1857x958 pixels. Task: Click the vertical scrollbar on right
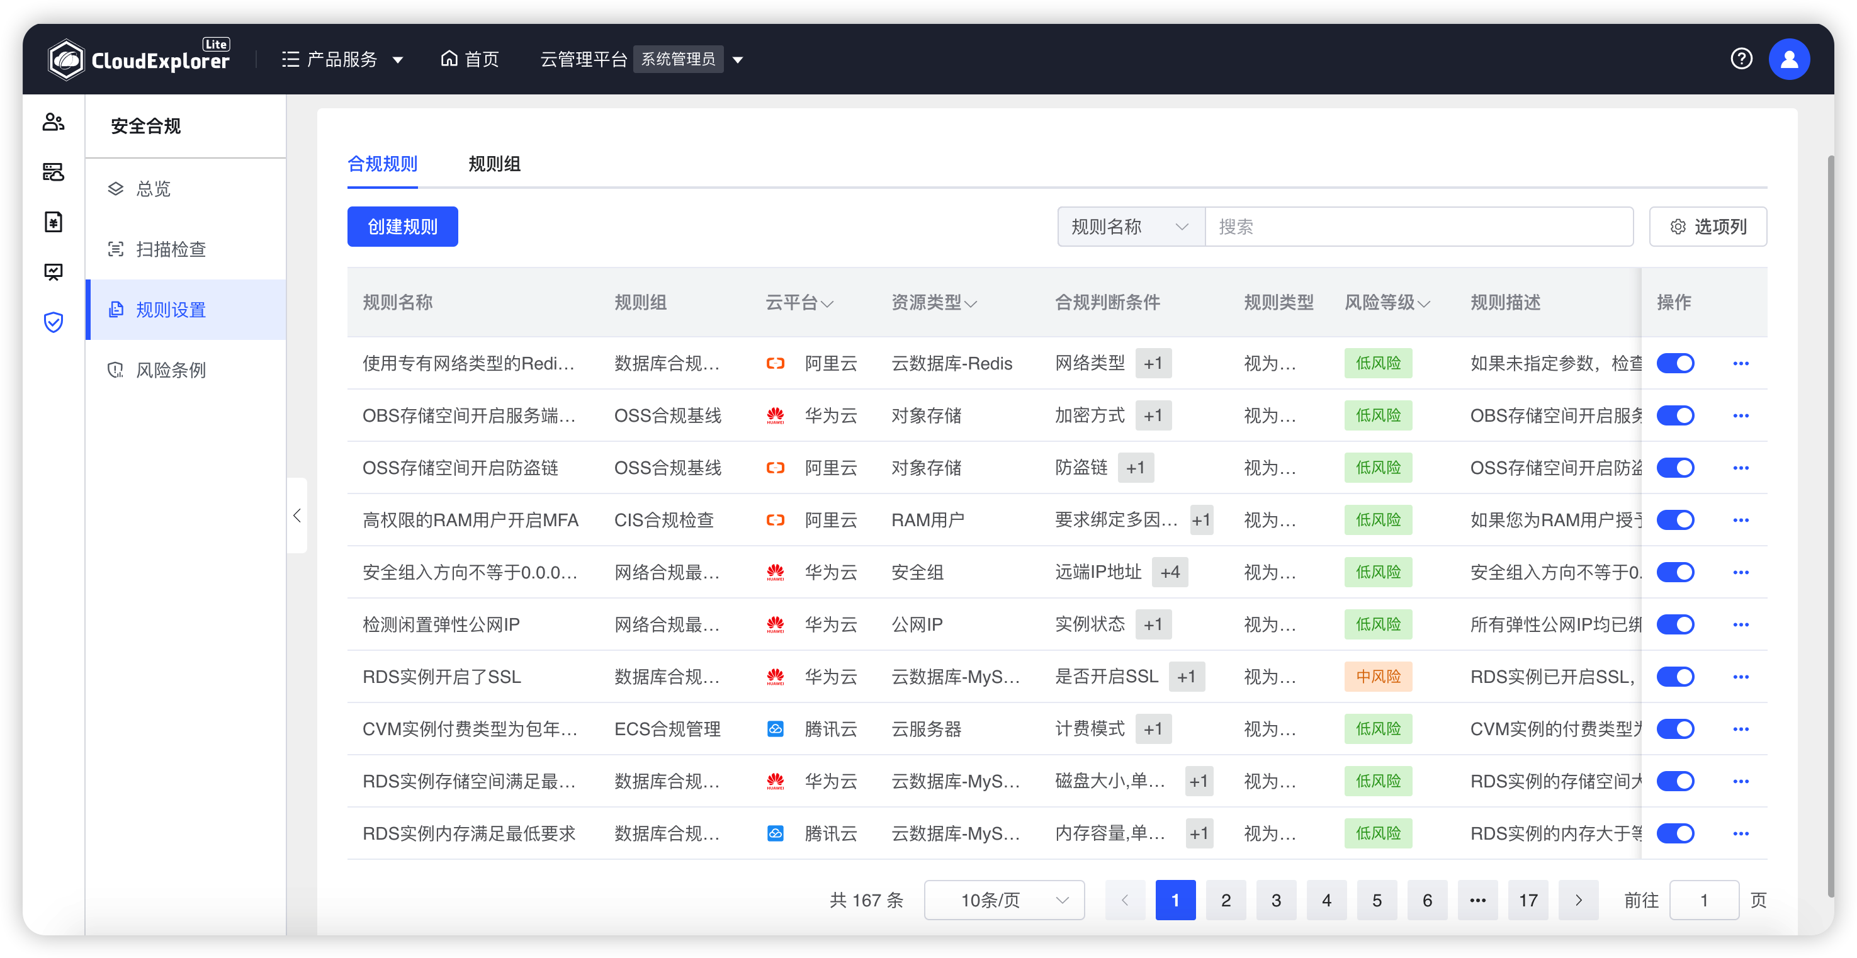[1831, 526]
